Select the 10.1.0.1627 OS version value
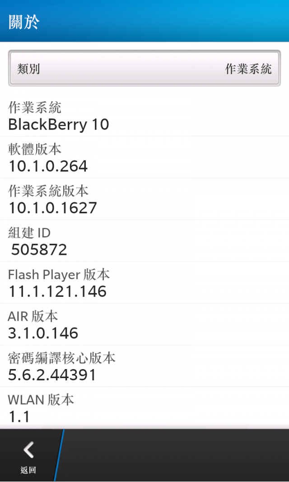The height and width of the screenshot is (482, 289). 53,208
